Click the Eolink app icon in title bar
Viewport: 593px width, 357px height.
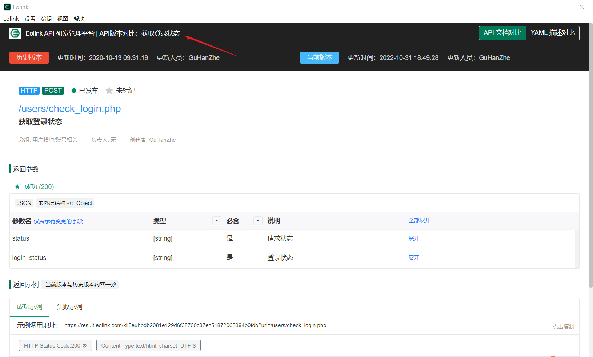[7, 7]
